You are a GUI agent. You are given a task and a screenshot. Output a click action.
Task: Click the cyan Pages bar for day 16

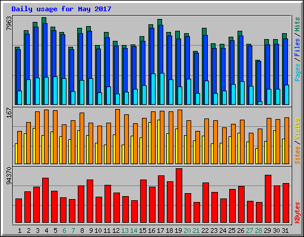click(x=153, y=89)
